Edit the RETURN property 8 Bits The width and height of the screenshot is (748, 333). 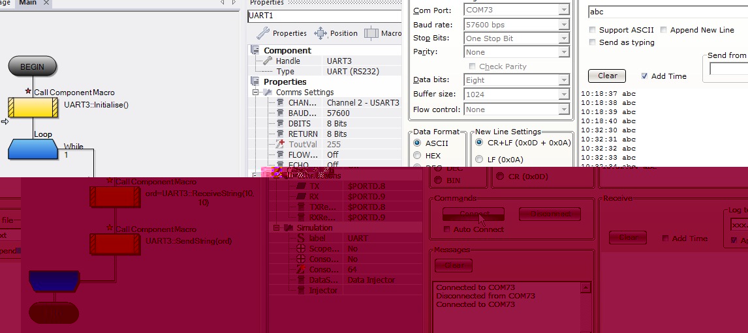(x=364, y=134)
